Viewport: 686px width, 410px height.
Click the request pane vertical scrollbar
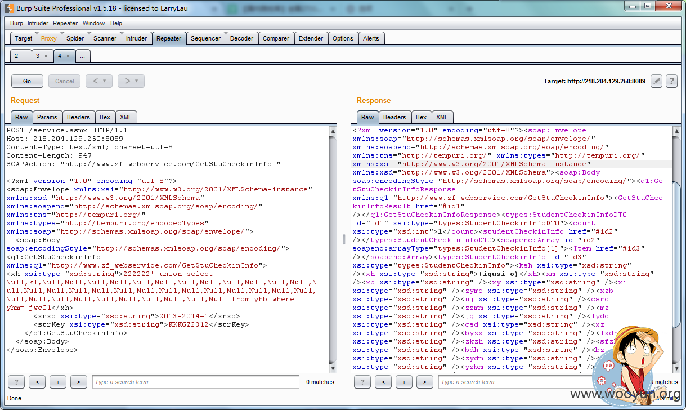[x=333, y=249]
